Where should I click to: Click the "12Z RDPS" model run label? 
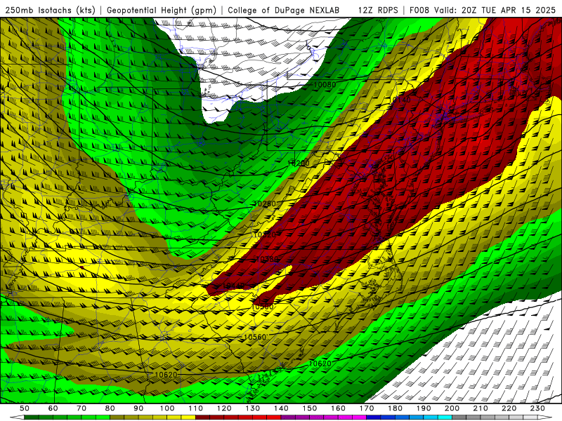(378, 10)
